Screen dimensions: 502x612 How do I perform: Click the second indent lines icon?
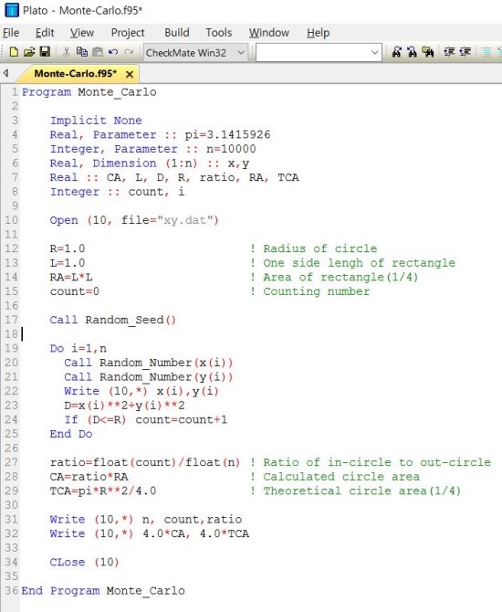click(465, 52)
